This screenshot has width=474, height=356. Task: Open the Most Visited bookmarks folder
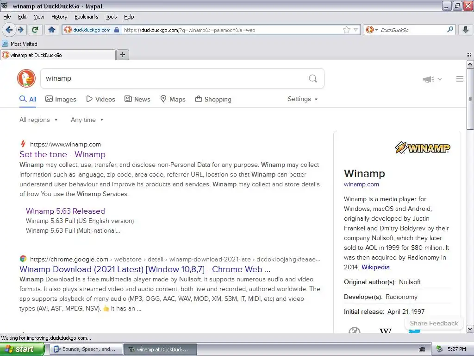(x=19, y=44)
